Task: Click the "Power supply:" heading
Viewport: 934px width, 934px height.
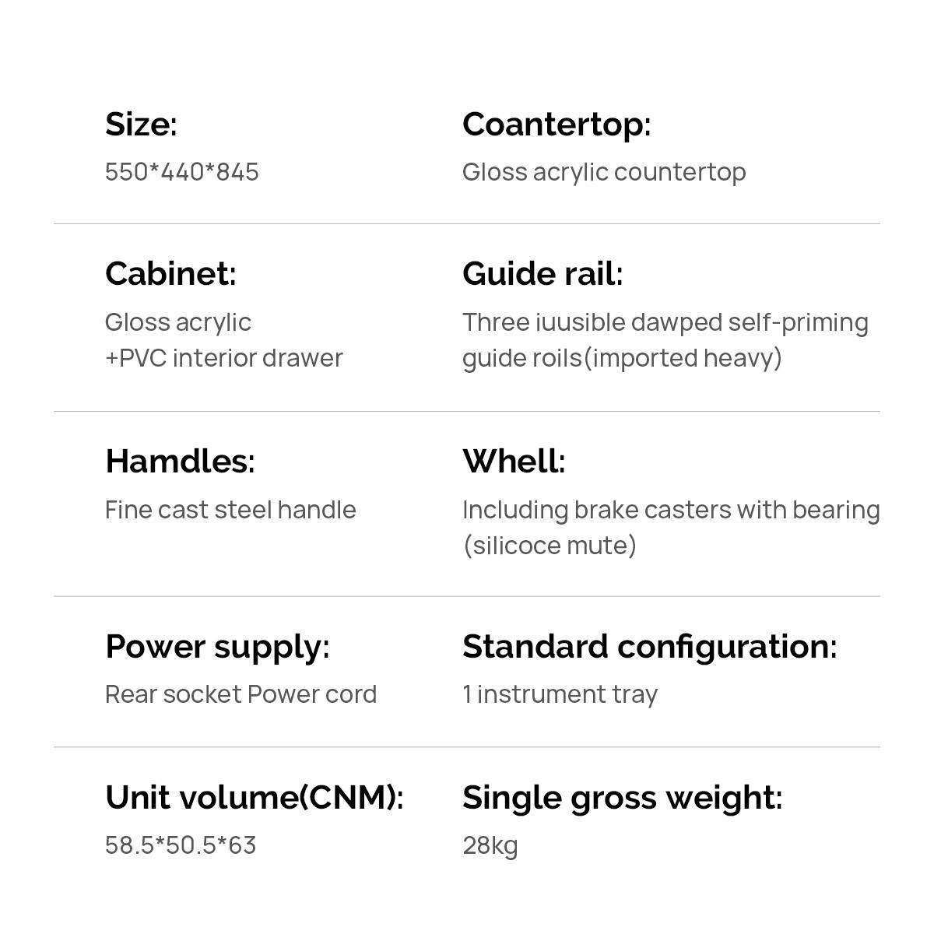Action: (217, 647)
